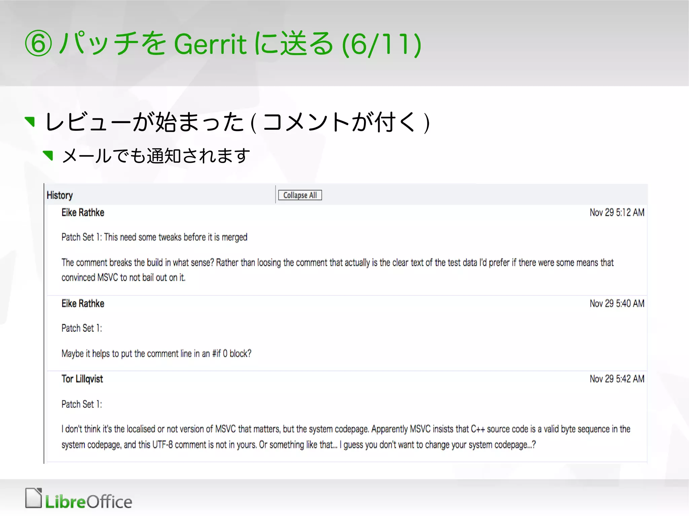Click the Collapse All button
The width and height of the screenshot is (689, 516).
pyautogui.click(x=300, y=195)
